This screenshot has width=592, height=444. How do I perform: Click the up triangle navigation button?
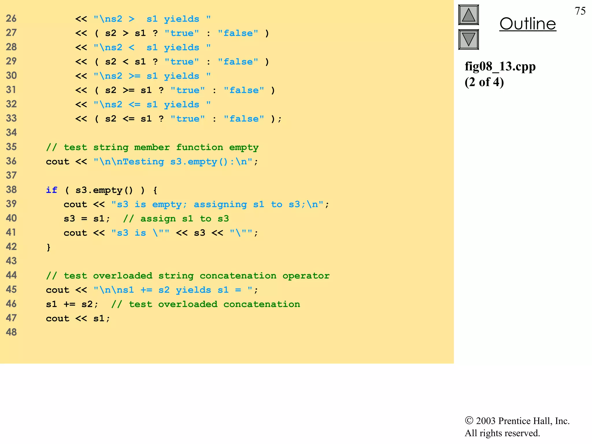click(468, 15)
